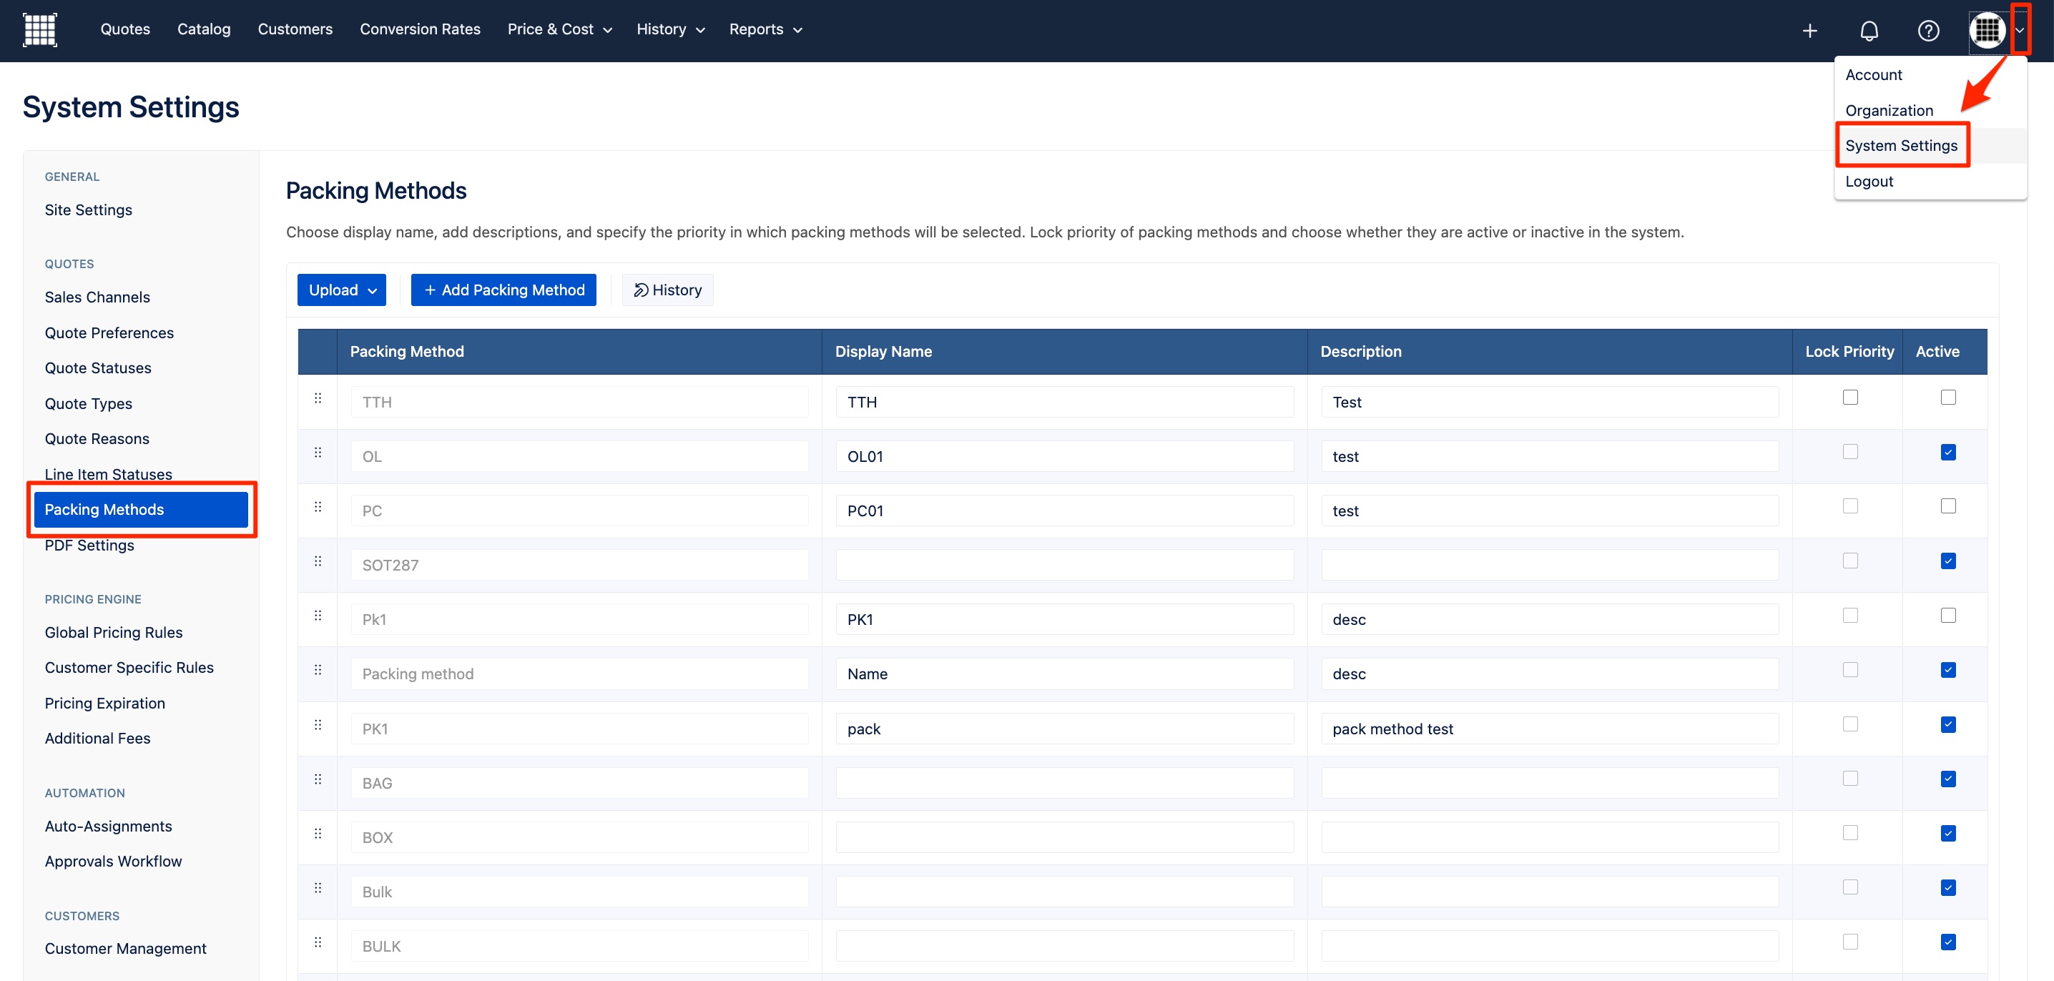Image resolution: width=2054 pixels, height=981 pixels.
Task: Click the drag handle for BOX row
Action: [318, 833]
